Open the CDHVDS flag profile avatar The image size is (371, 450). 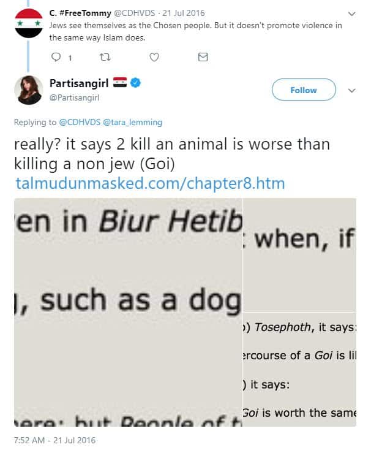tap(29, 23)
